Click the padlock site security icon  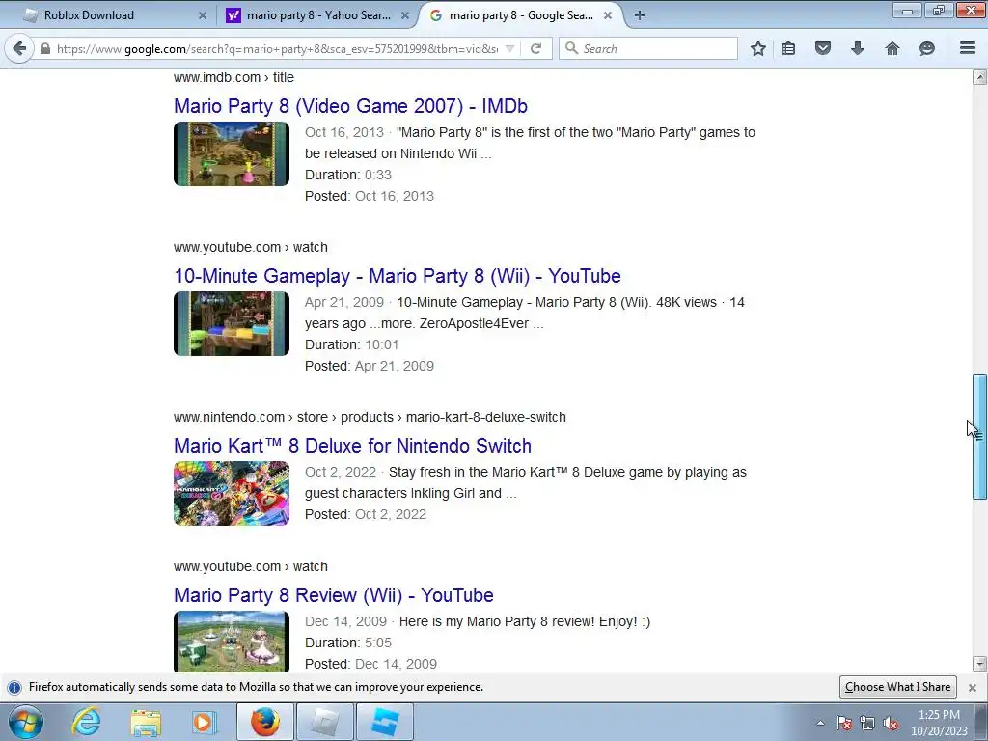pyautogui.click(x=45, y=48)
